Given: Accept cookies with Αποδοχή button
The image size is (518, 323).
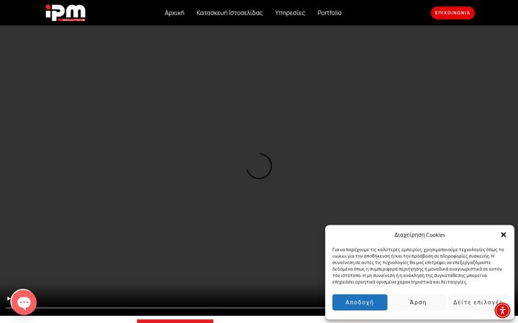Looking at the screenshot, I should [x=360, y=302].
